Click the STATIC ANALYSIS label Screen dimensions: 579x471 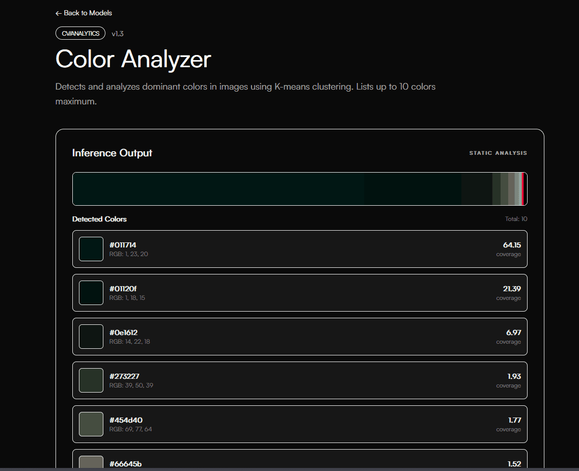pos(498,153)
